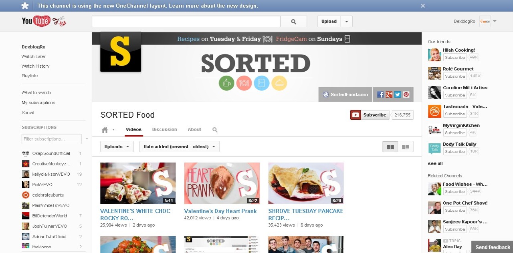Select the Videos tab
Screen dimensions: 513x253
pyautogui.click(x=134, y=129)
